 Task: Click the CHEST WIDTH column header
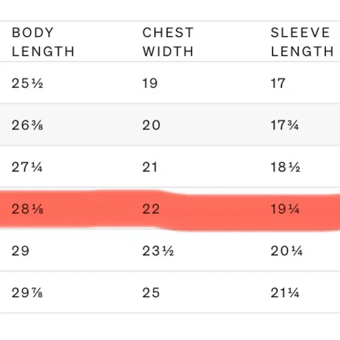[168, 42]
